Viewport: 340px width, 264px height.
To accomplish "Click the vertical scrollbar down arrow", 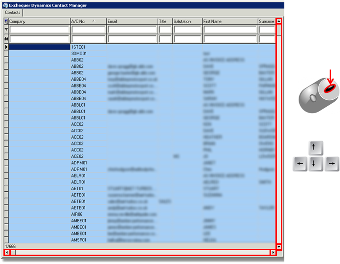I will pos(279,247).
